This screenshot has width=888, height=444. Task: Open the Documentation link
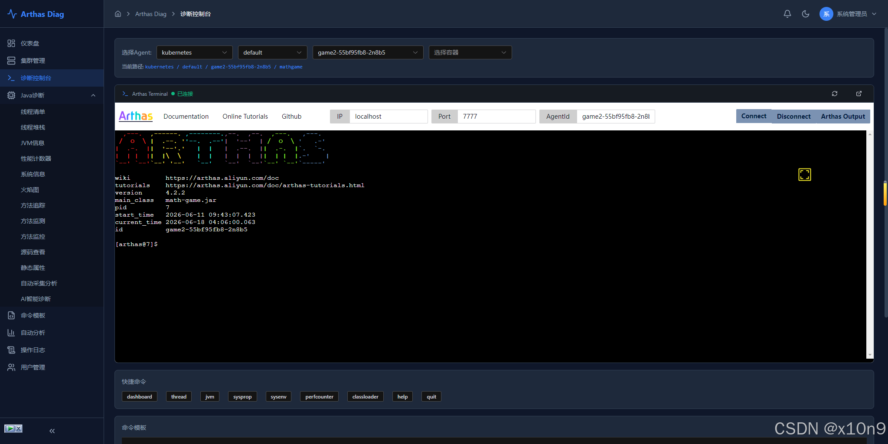[186, 117]
